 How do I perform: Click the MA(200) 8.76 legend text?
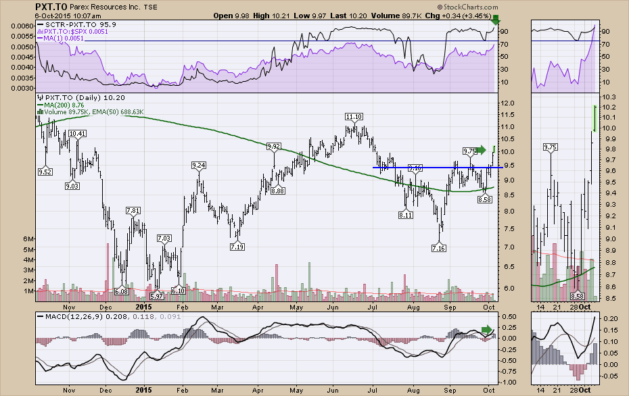pos(64,105)
